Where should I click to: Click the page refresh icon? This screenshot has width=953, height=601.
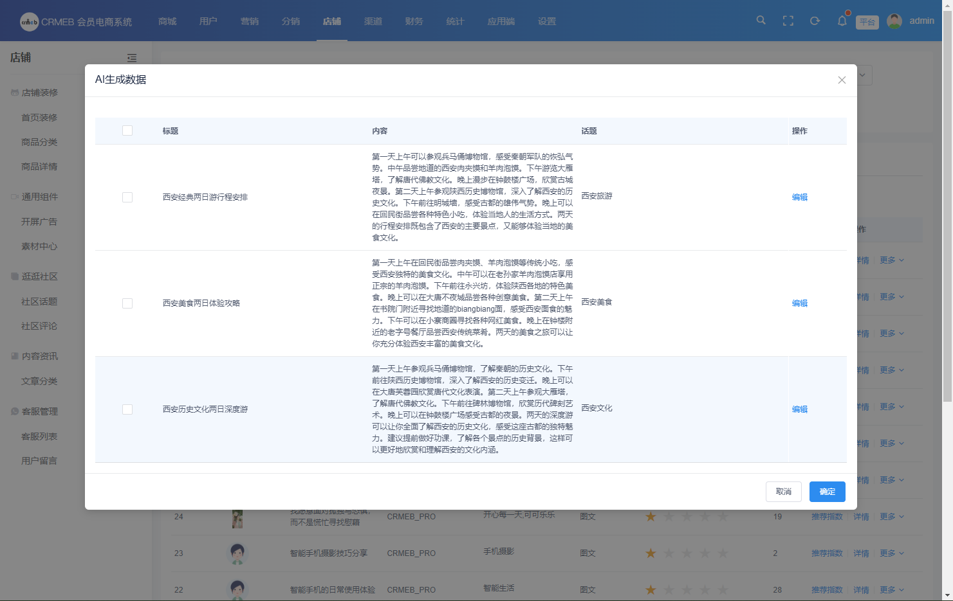[x=815, y=21]
